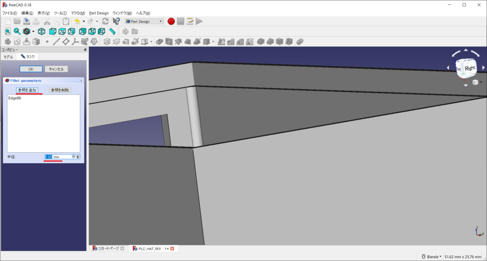Open the マクロ menu
Viewport: 487px width, 261px height.
78,13
